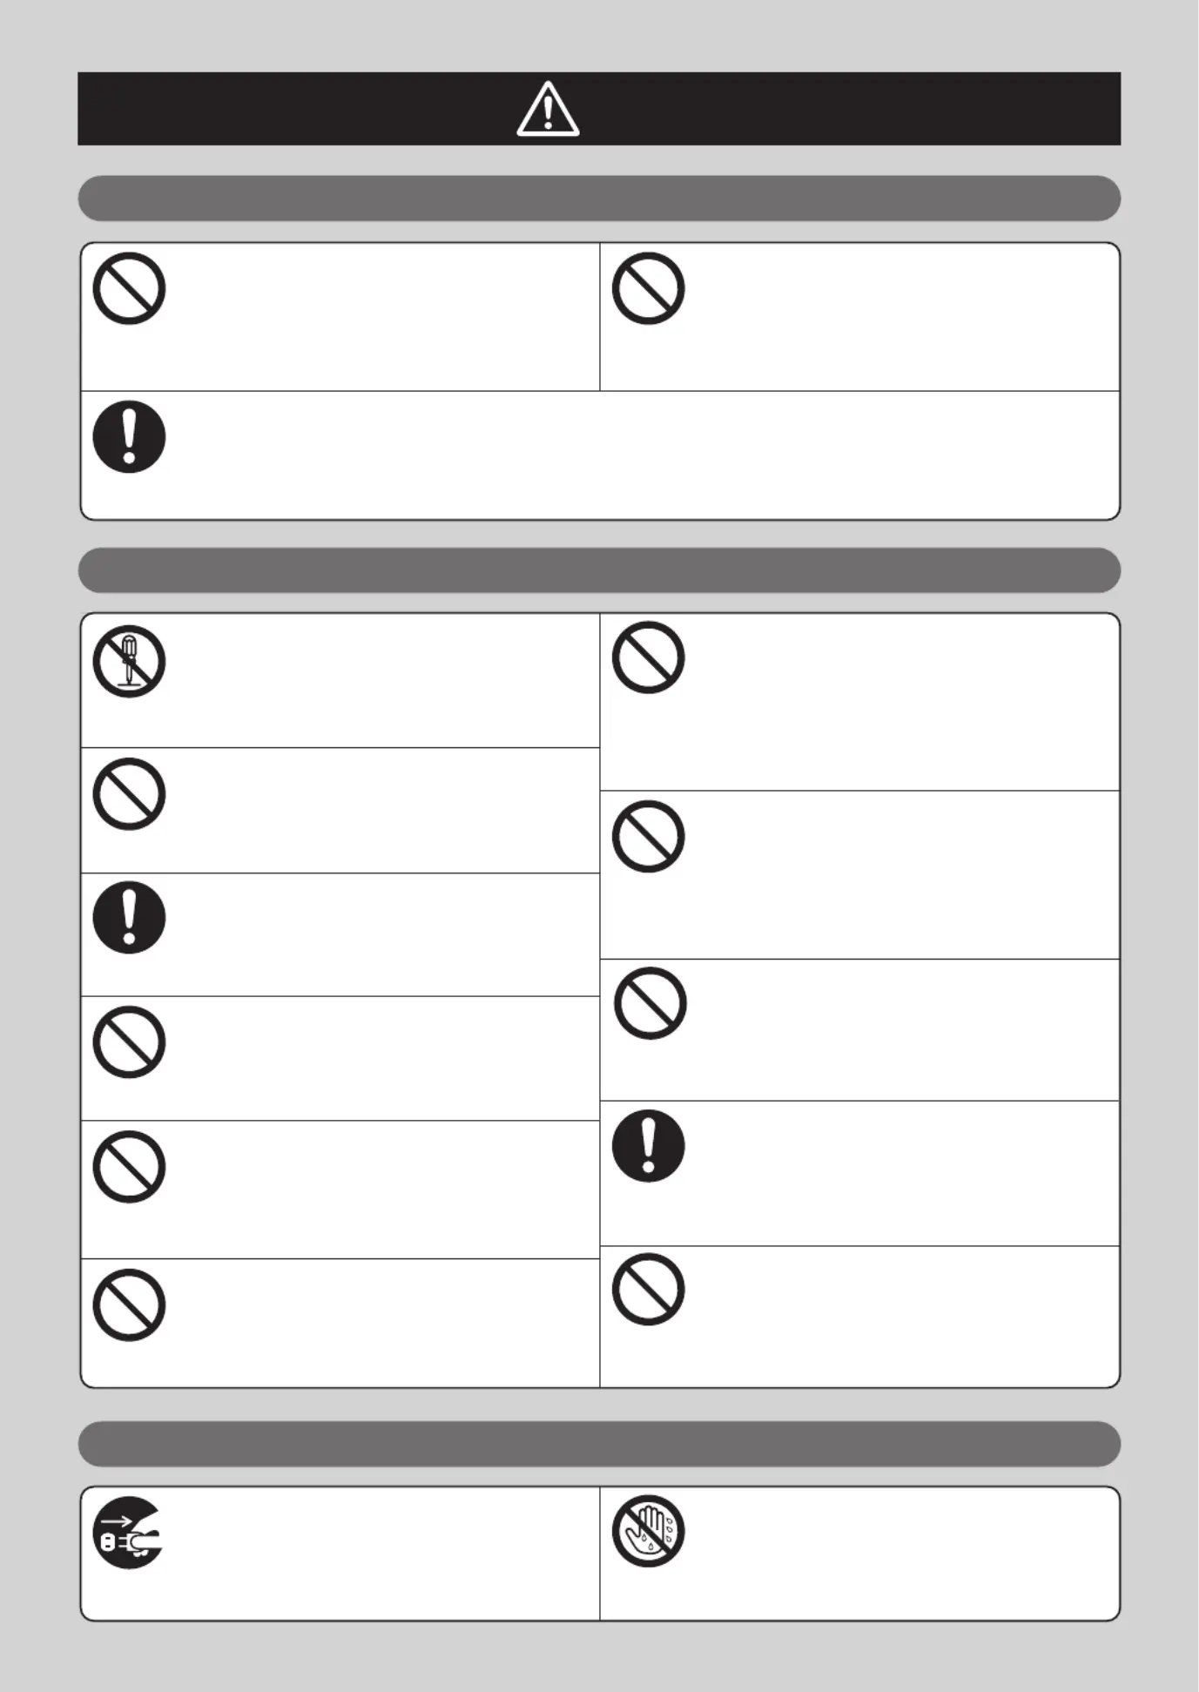1199x1692 pixels.
Task: Select the prohibition icon just above the right-column exclamation icon
Action: click(650, 1003)
